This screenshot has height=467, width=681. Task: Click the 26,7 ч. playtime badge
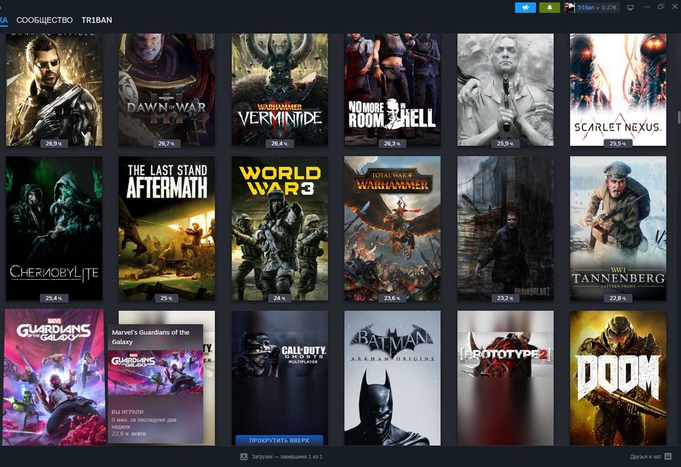pos(167,143)
